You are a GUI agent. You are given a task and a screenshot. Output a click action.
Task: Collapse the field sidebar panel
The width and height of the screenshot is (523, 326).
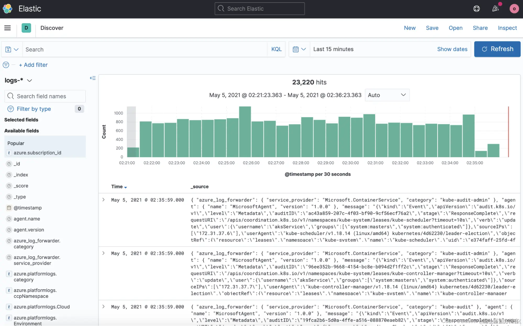point(93,78)
